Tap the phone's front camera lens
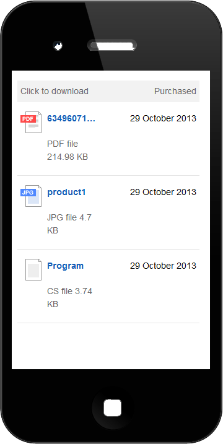This screenshot has height=444, width=223. tap(58, 46)
